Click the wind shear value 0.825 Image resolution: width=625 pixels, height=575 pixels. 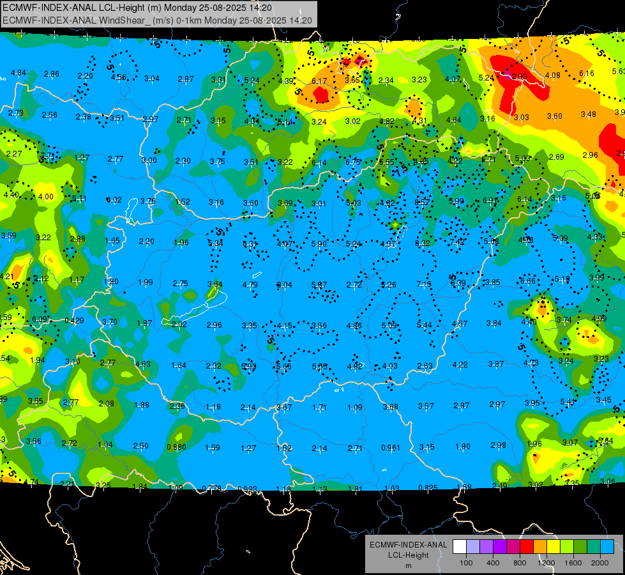pos(428,487)
